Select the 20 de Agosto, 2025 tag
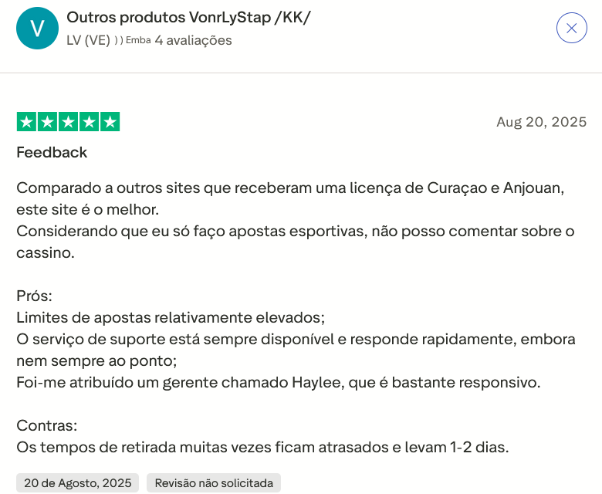The image size is (602, 494). pos(77,483)
